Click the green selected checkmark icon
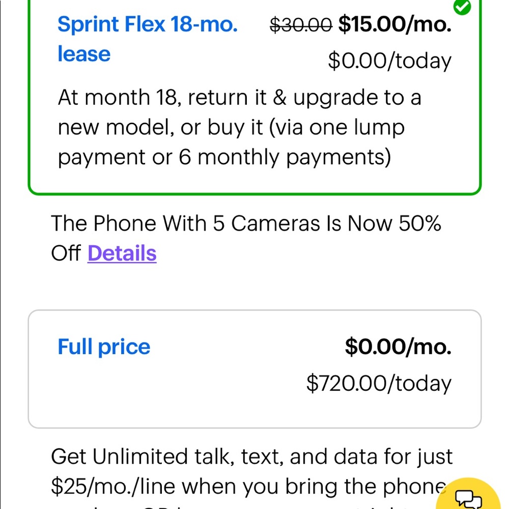The height and width of the screenshot is (509, 509). (462, 6)
